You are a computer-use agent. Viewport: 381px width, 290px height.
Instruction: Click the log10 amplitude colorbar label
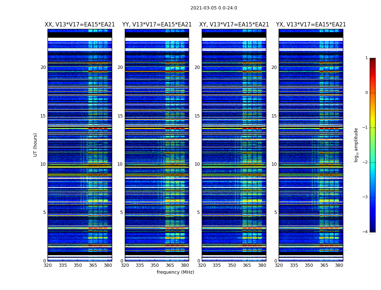pyautogui.click(x=356, y=145)
